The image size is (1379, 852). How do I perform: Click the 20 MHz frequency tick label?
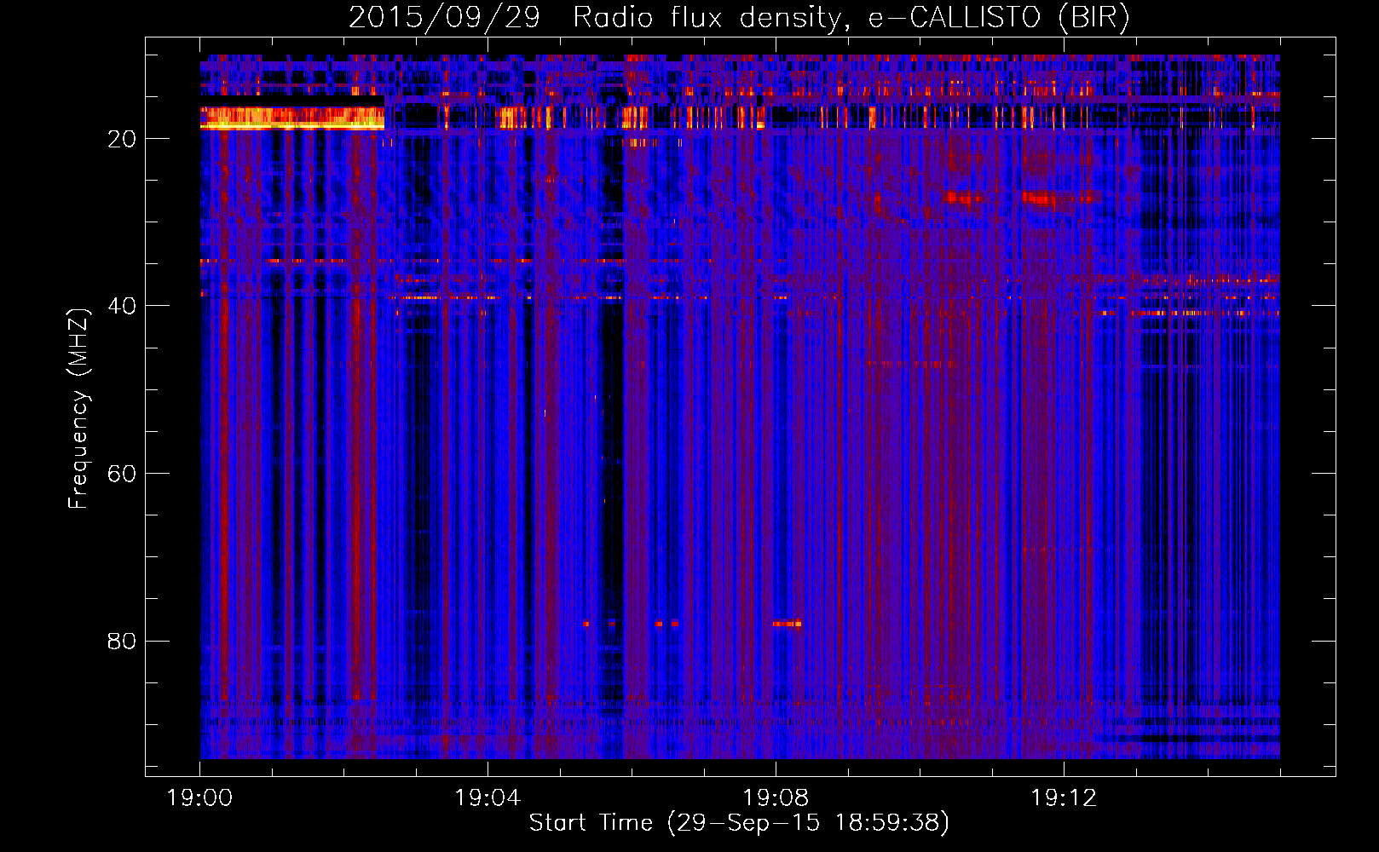pyautogui.click(x=122, y=139)
